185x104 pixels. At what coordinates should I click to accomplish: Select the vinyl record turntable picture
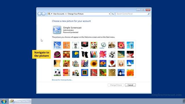pos(85,45)
